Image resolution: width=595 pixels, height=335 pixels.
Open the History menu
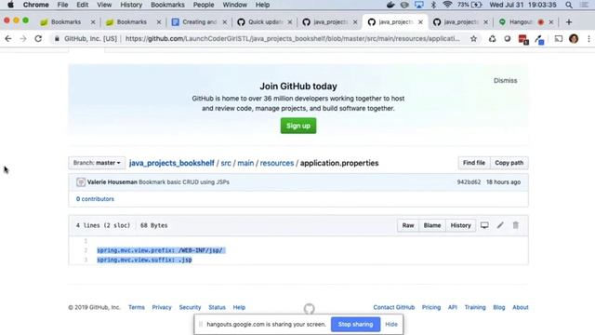tap(131, 5)
